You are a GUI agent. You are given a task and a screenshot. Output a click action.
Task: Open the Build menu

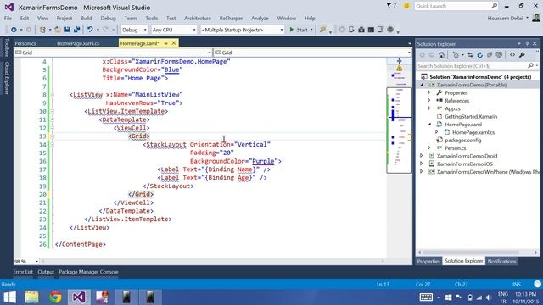87,19
